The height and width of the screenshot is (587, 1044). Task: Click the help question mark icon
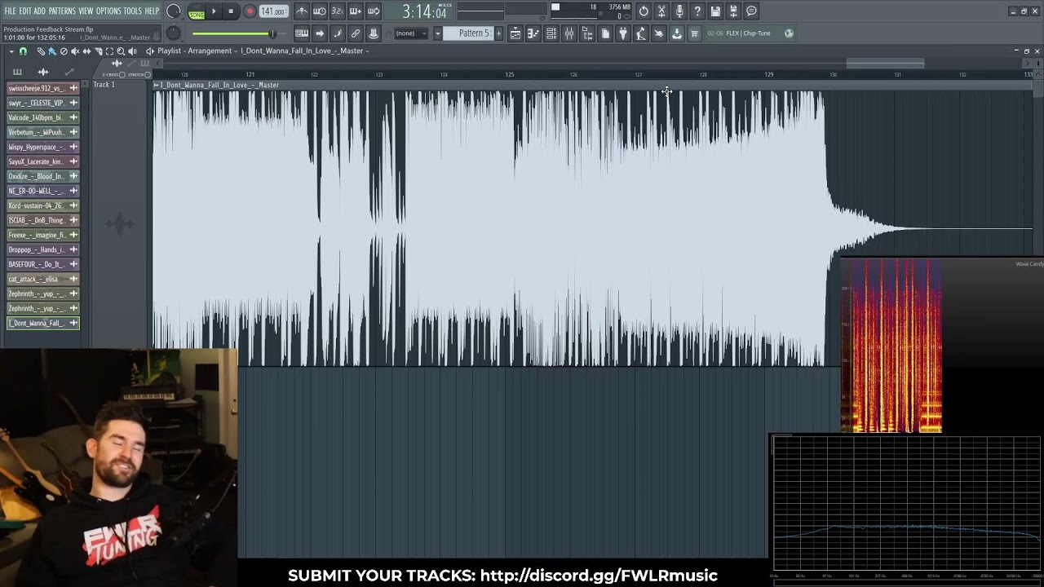pos(697,11)
